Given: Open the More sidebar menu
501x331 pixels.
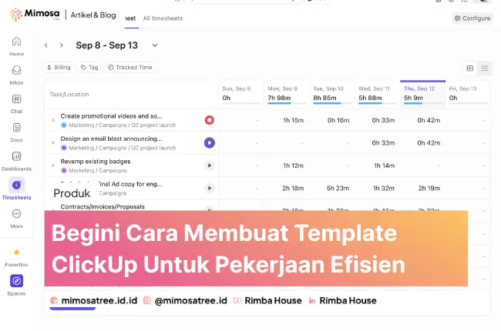Looking at the screenshot, I should click(x=17, y=219).
